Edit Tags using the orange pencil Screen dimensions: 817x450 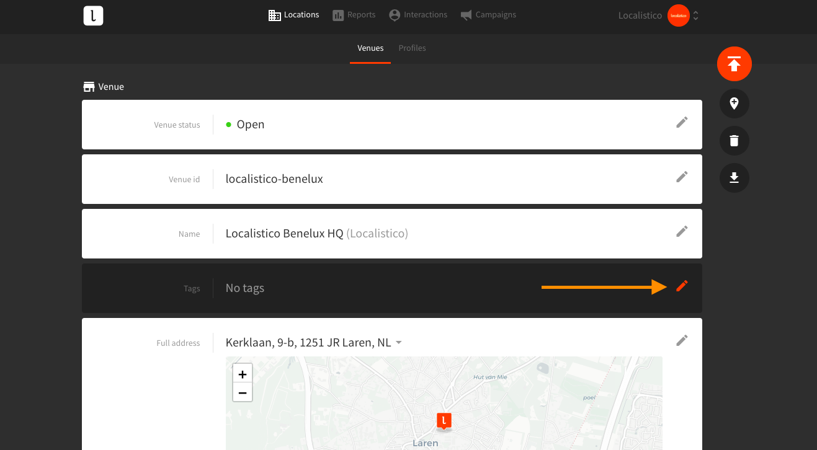682,286
